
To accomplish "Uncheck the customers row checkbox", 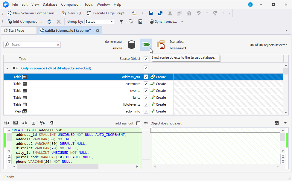I will point(146,84).
